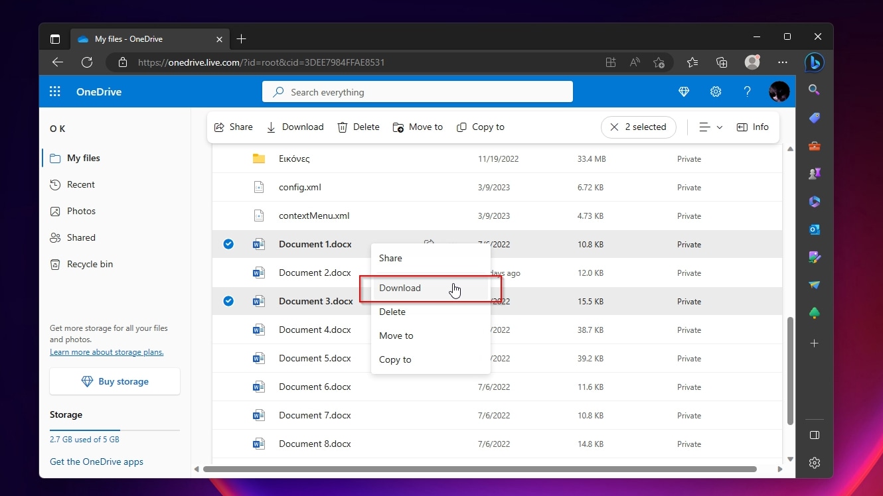The height and width of the screenshot is (496, 883).
Task: Click Delete in the command bar
Action: (x=359, y=127)
